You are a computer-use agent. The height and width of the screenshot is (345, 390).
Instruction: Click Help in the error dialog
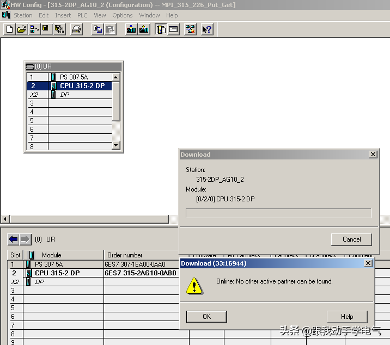tap(347, 317)
